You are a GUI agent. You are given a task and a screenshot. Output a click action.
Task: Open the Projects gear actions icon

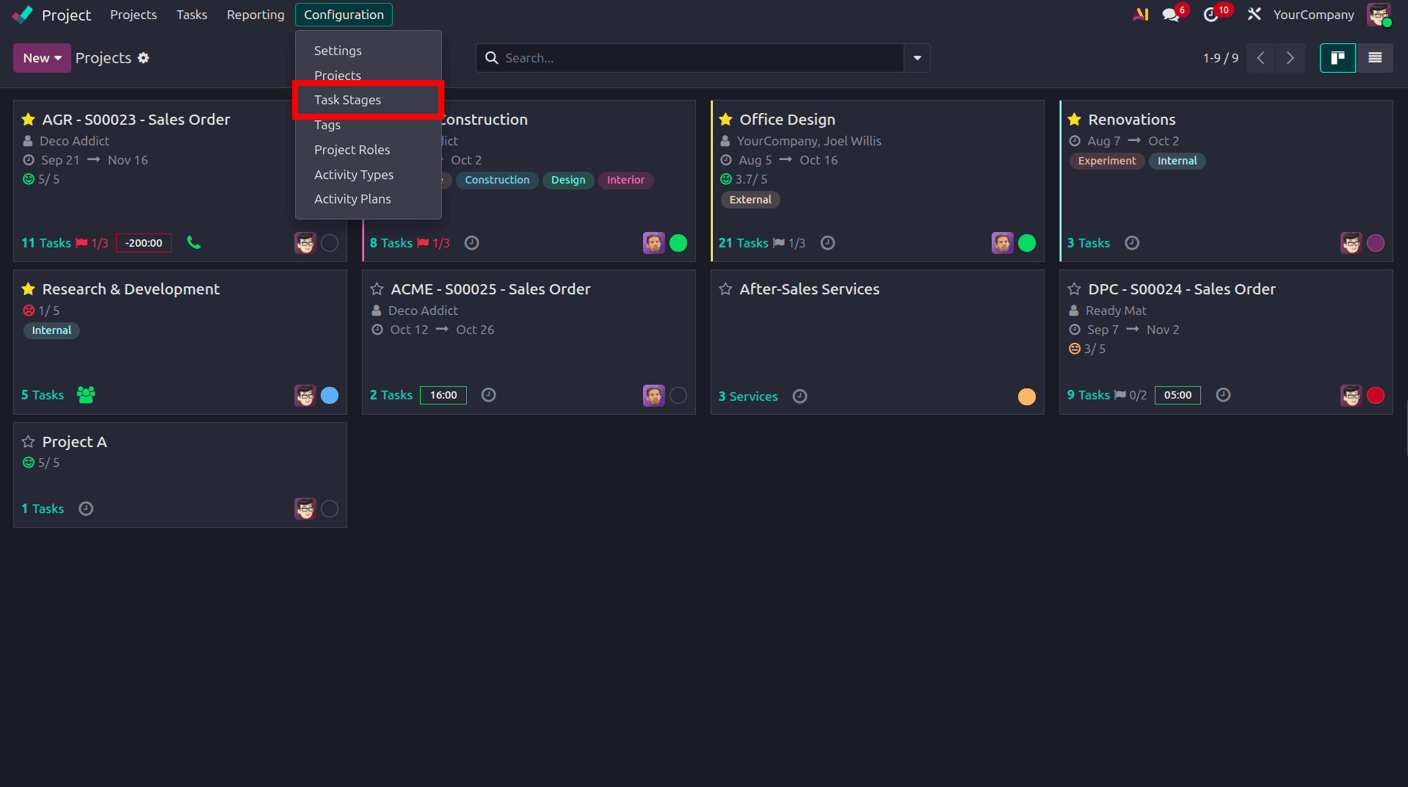(x=143, y=58)
